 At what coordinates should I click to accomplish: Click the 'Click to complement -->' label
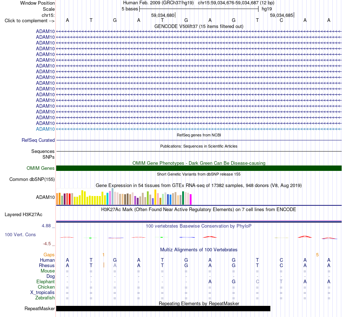30,21
